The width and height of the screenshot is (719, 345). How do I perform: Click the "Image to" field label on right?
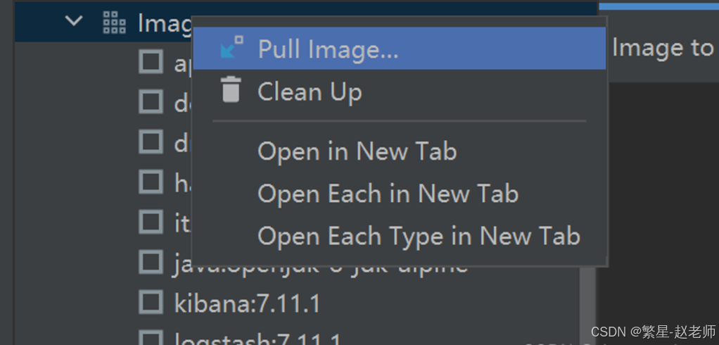coord(661,48)
